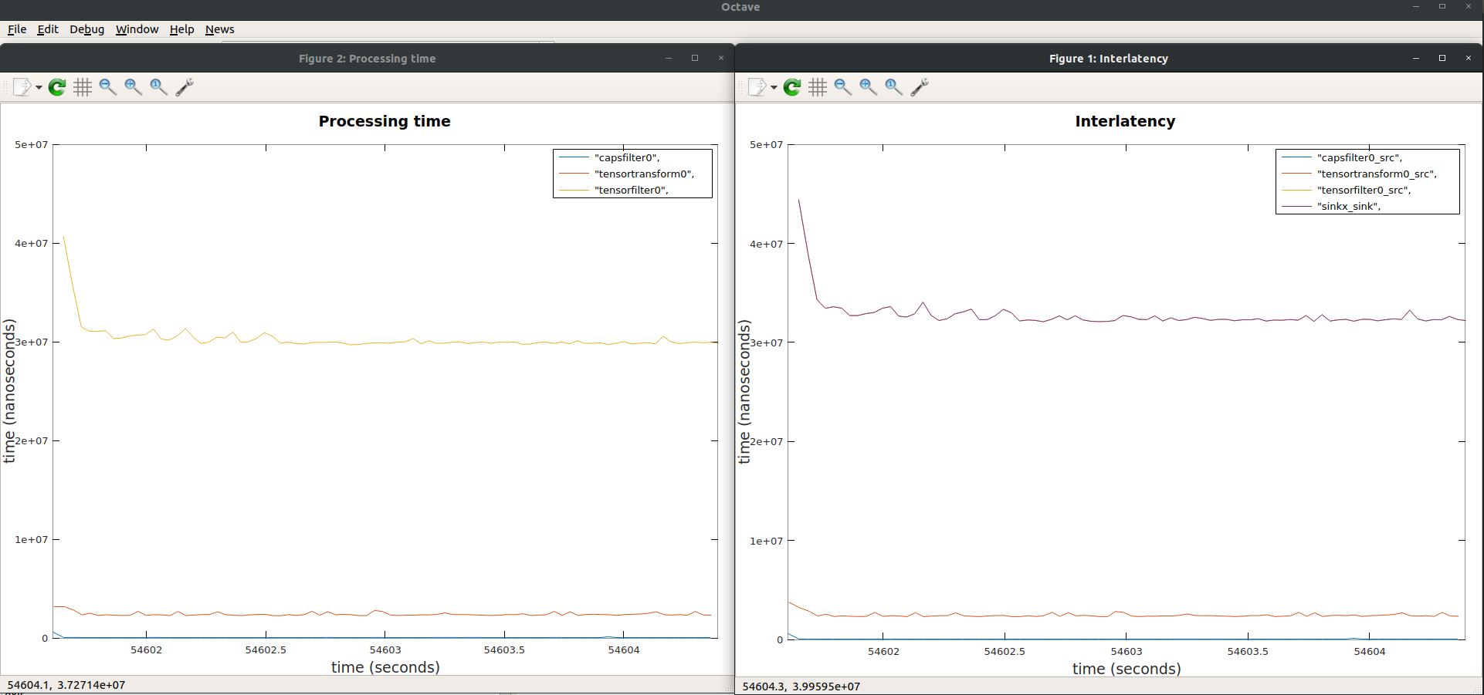
Task: Click the "time (nanoseconds)" y-axis label in Figure 2
Action: click(9, 391)
